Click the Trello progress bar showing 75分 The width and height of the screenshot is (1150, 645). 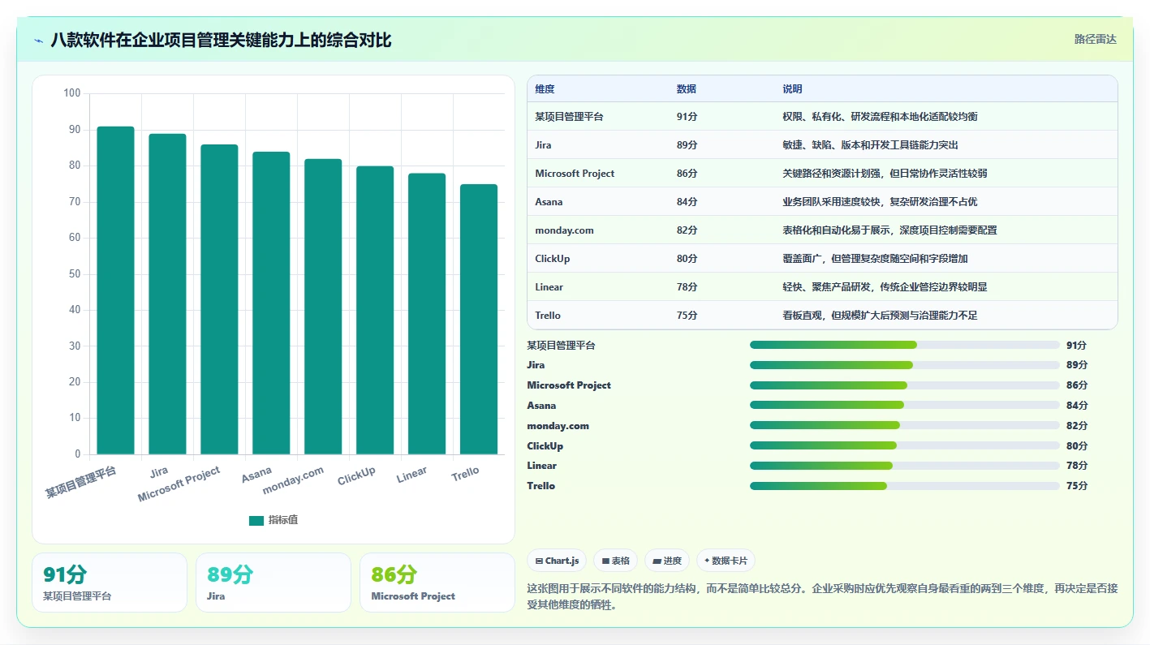coord(905,486)
